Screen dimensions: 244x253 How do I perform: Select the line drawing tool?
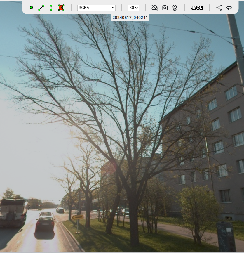[x=41, y=8]
